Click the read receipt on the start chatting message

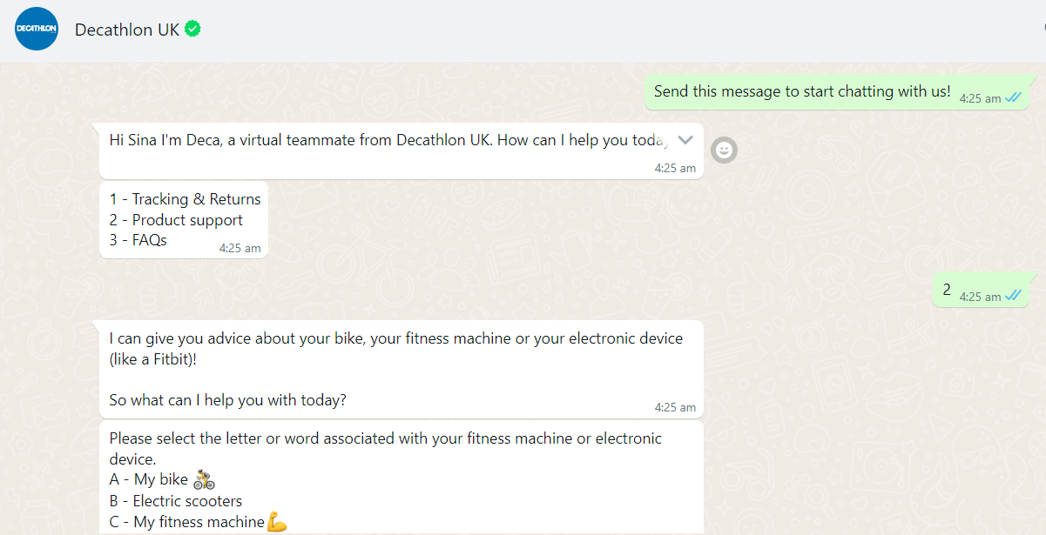click(x=1012, y=98)
